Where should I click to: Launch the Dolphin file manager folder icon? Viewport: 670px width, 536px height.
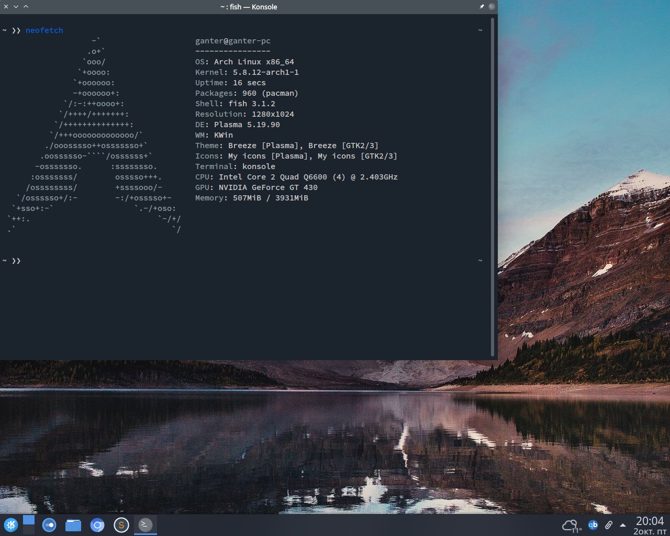[x=73, y=524]
